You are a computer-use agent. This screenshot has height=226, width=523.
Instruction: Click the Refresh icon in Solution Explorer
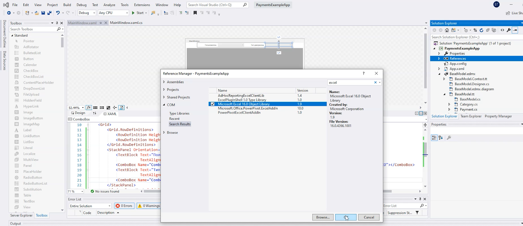(481, 30)
